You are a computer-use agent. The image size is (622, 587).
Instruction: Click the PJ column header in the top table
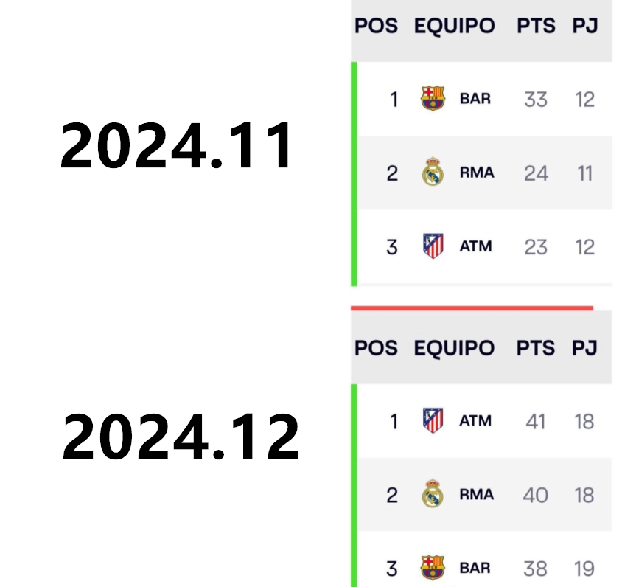click(x=584, y=26)
